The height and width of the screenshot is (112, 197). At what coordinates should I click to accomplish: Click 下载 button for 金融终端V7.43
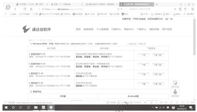(143, 65)
